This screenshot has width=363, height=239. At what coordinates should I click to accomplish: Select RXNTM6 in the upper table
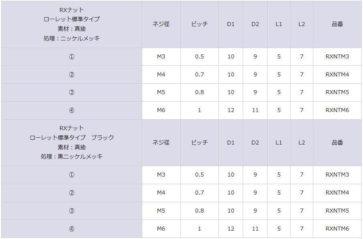337,110
